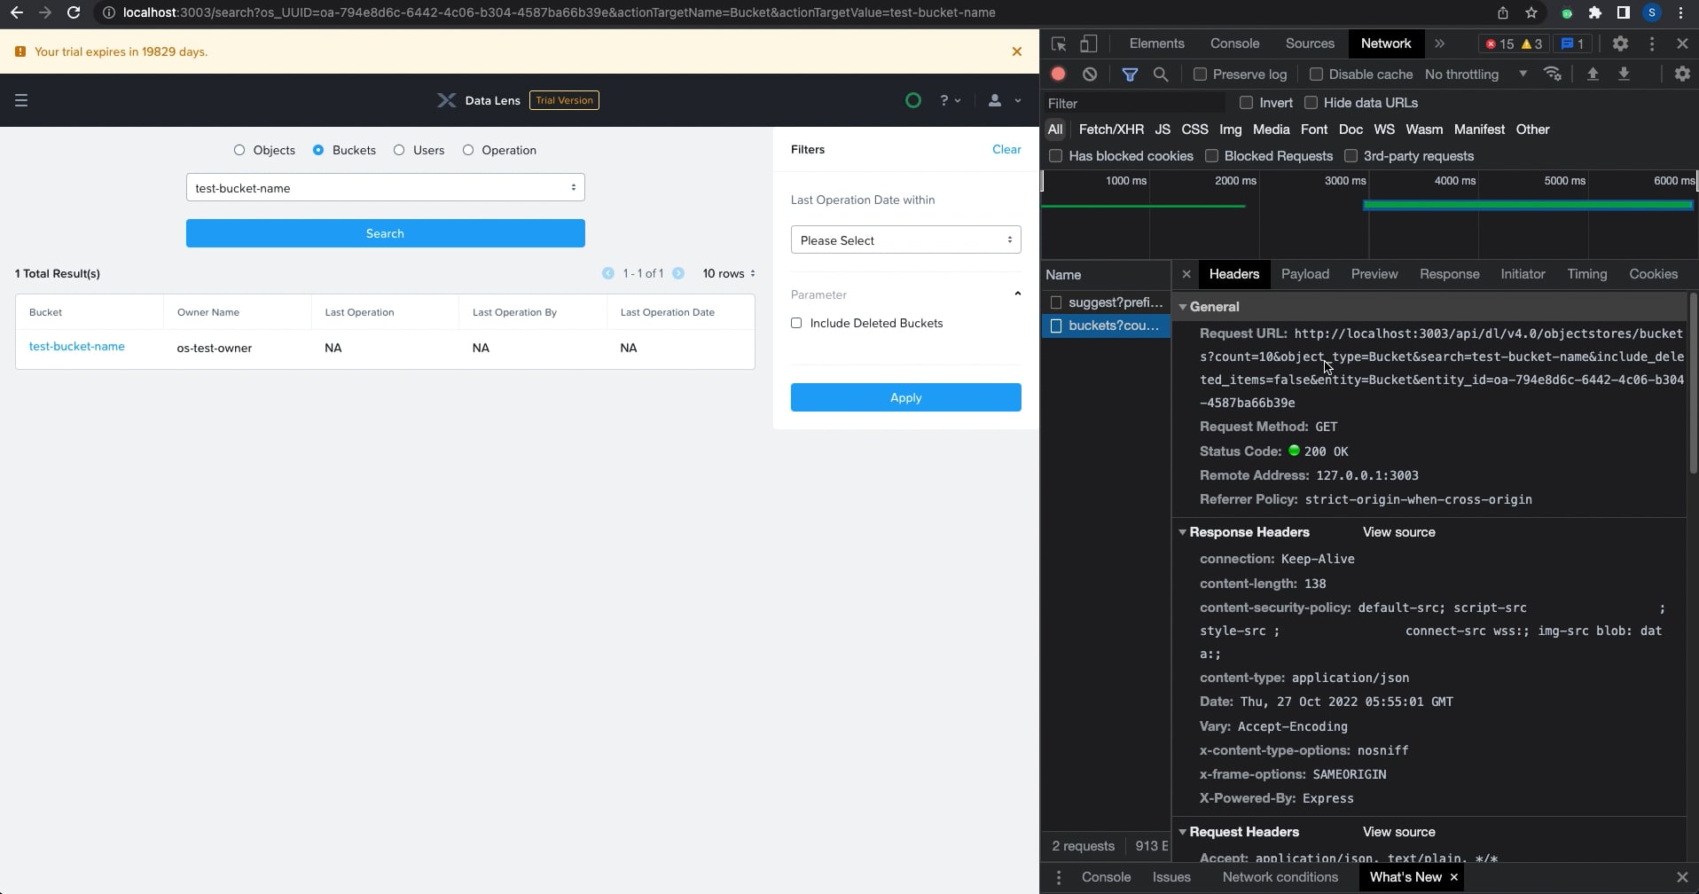This screenshot has width=1699, height=894.
Task: Toggle the device toolbar icon
Action: click(x=1088, y=43)
